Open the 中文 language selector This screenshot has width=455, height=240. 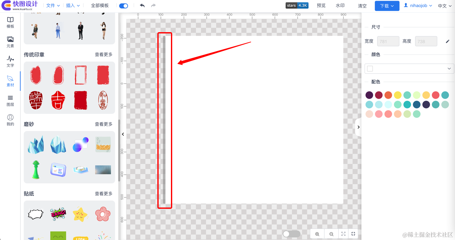coord(445,6)
